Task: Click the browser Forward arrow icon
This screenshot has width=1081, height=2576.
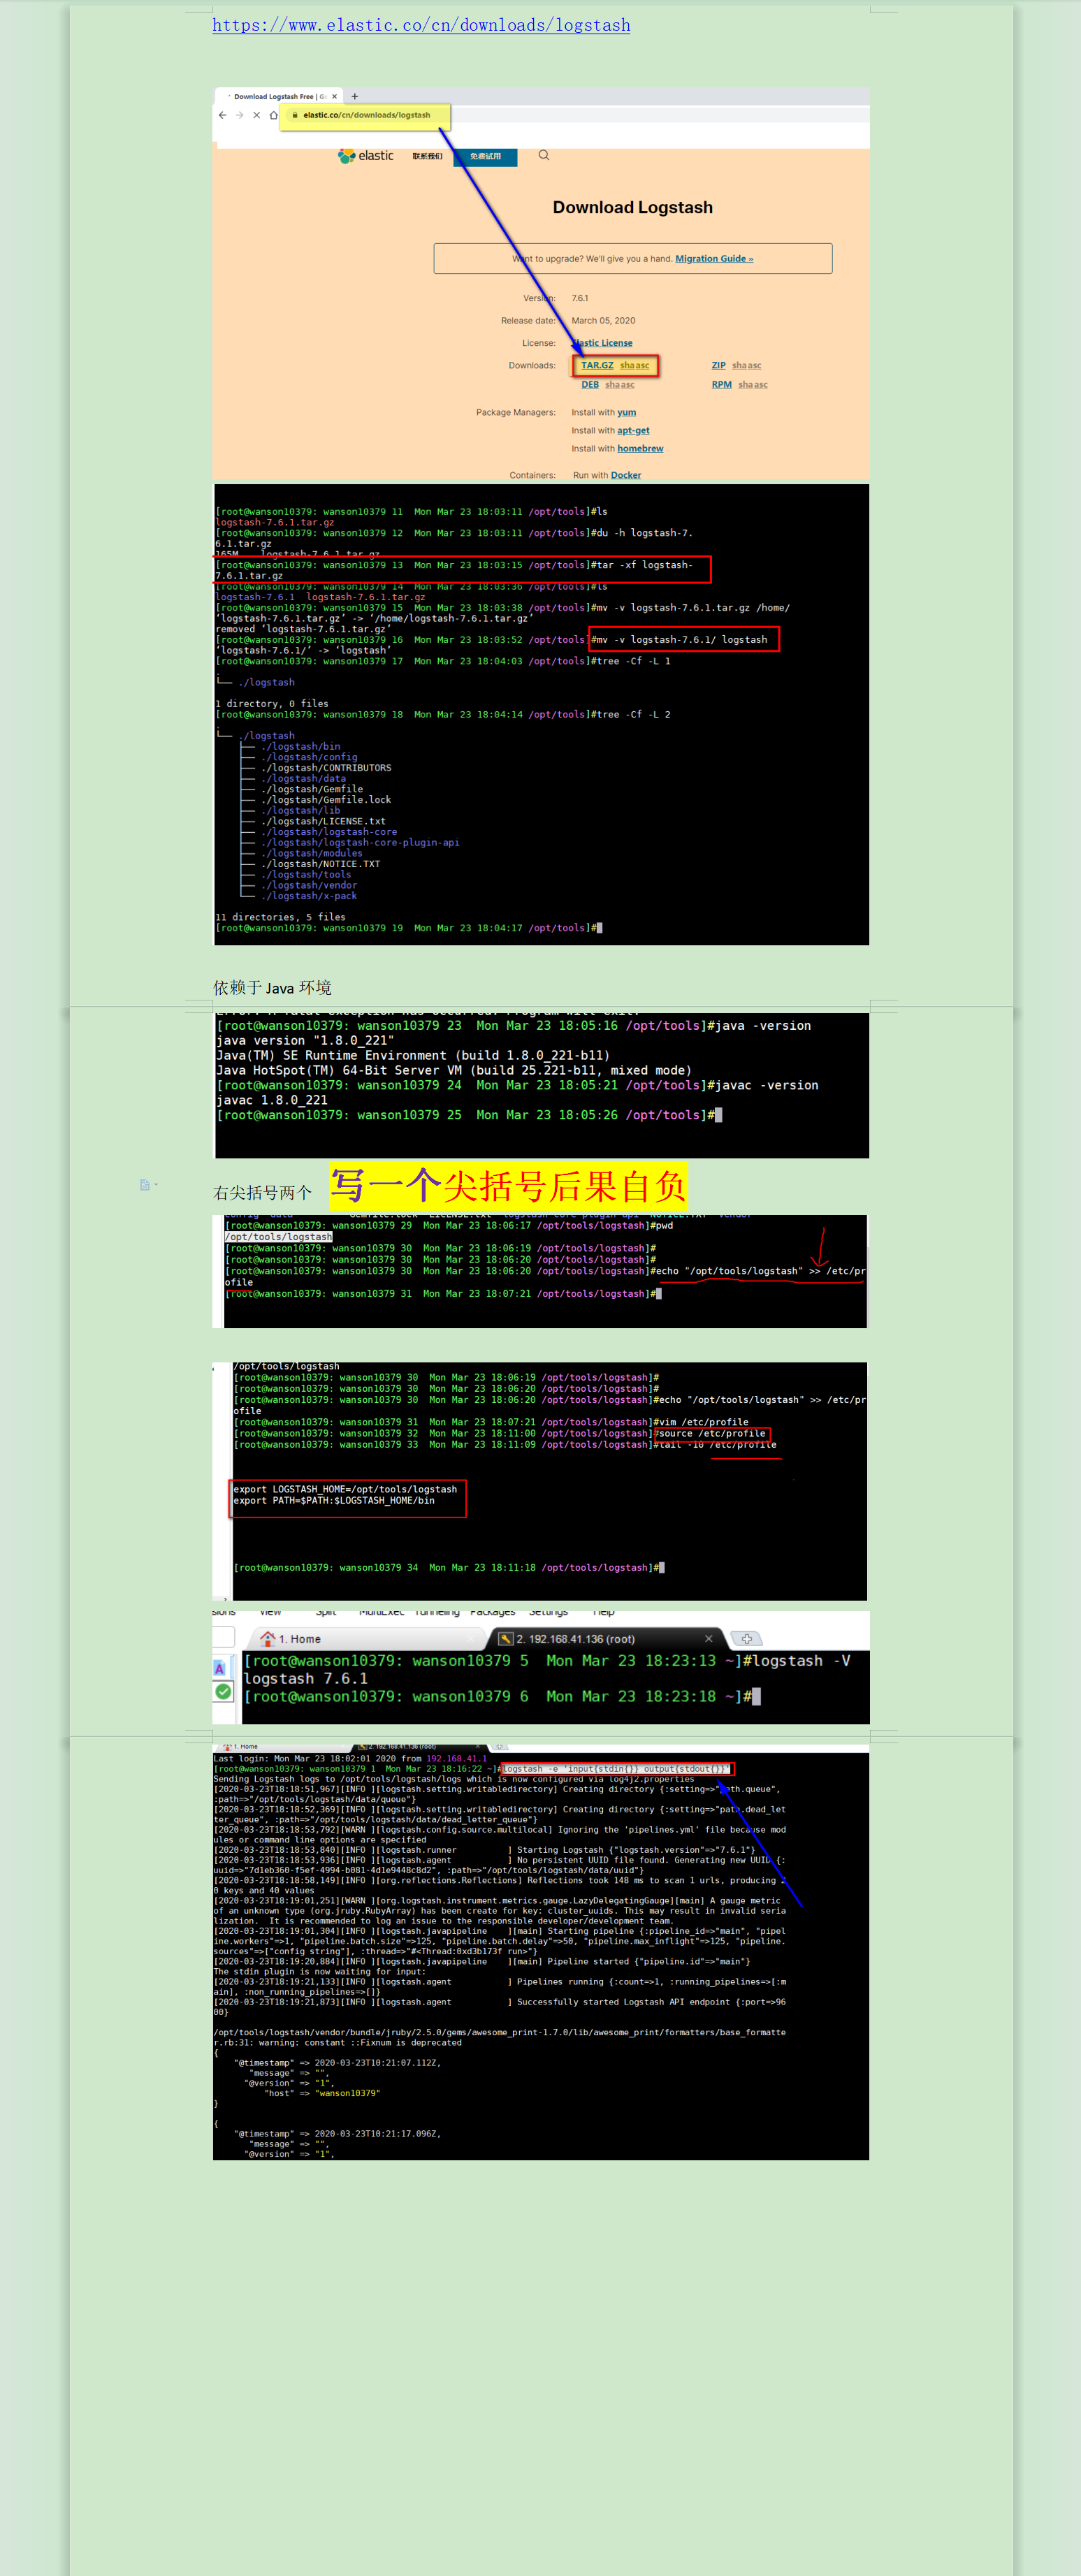Action: tap(239, 115)
